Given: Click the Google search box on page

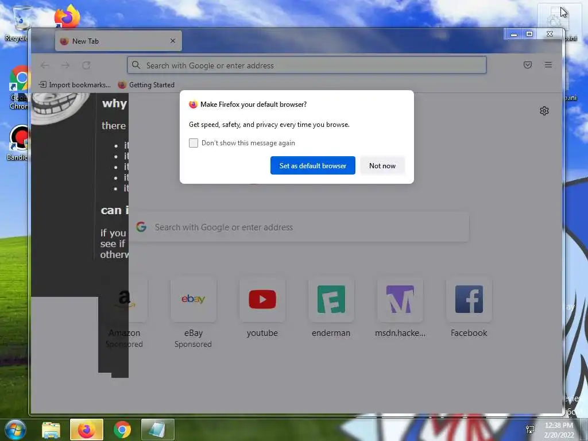Looking at the screenshot, I should [x=299, y=227].
